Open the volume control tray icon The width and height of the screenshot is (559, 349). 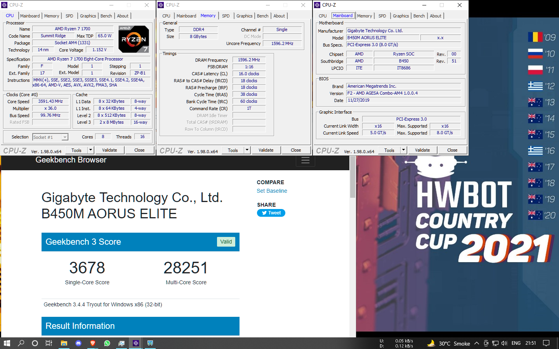[504, 343]
